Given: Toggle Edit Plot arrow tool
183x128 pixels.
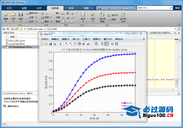Looking at the screenshot, I should pyautogui.click(x=61, y=44).
